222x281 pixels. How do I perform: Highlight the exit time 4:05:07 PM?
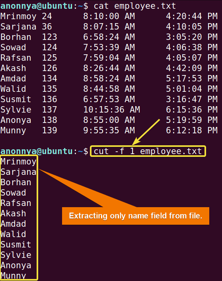coord(192,58)
